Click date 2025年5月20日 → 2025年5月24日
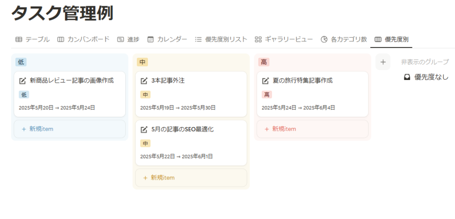The height and width of the screenshot is (219, 455). pos(57,108)
